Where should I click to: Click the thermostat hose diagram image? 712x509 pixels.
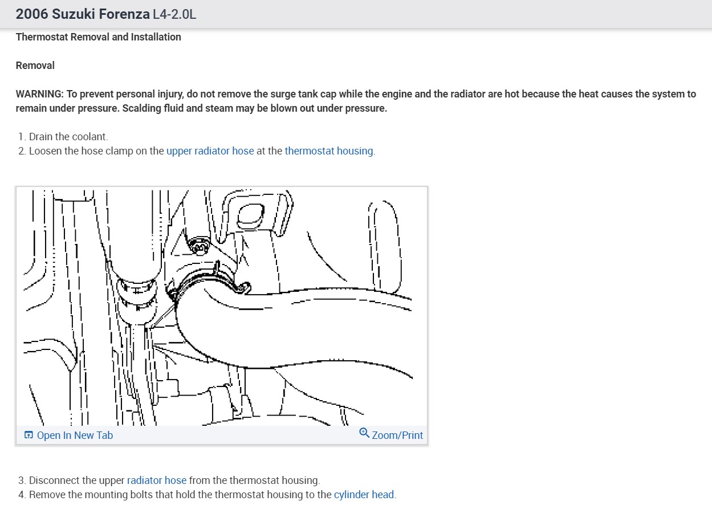tap(222, 307)
